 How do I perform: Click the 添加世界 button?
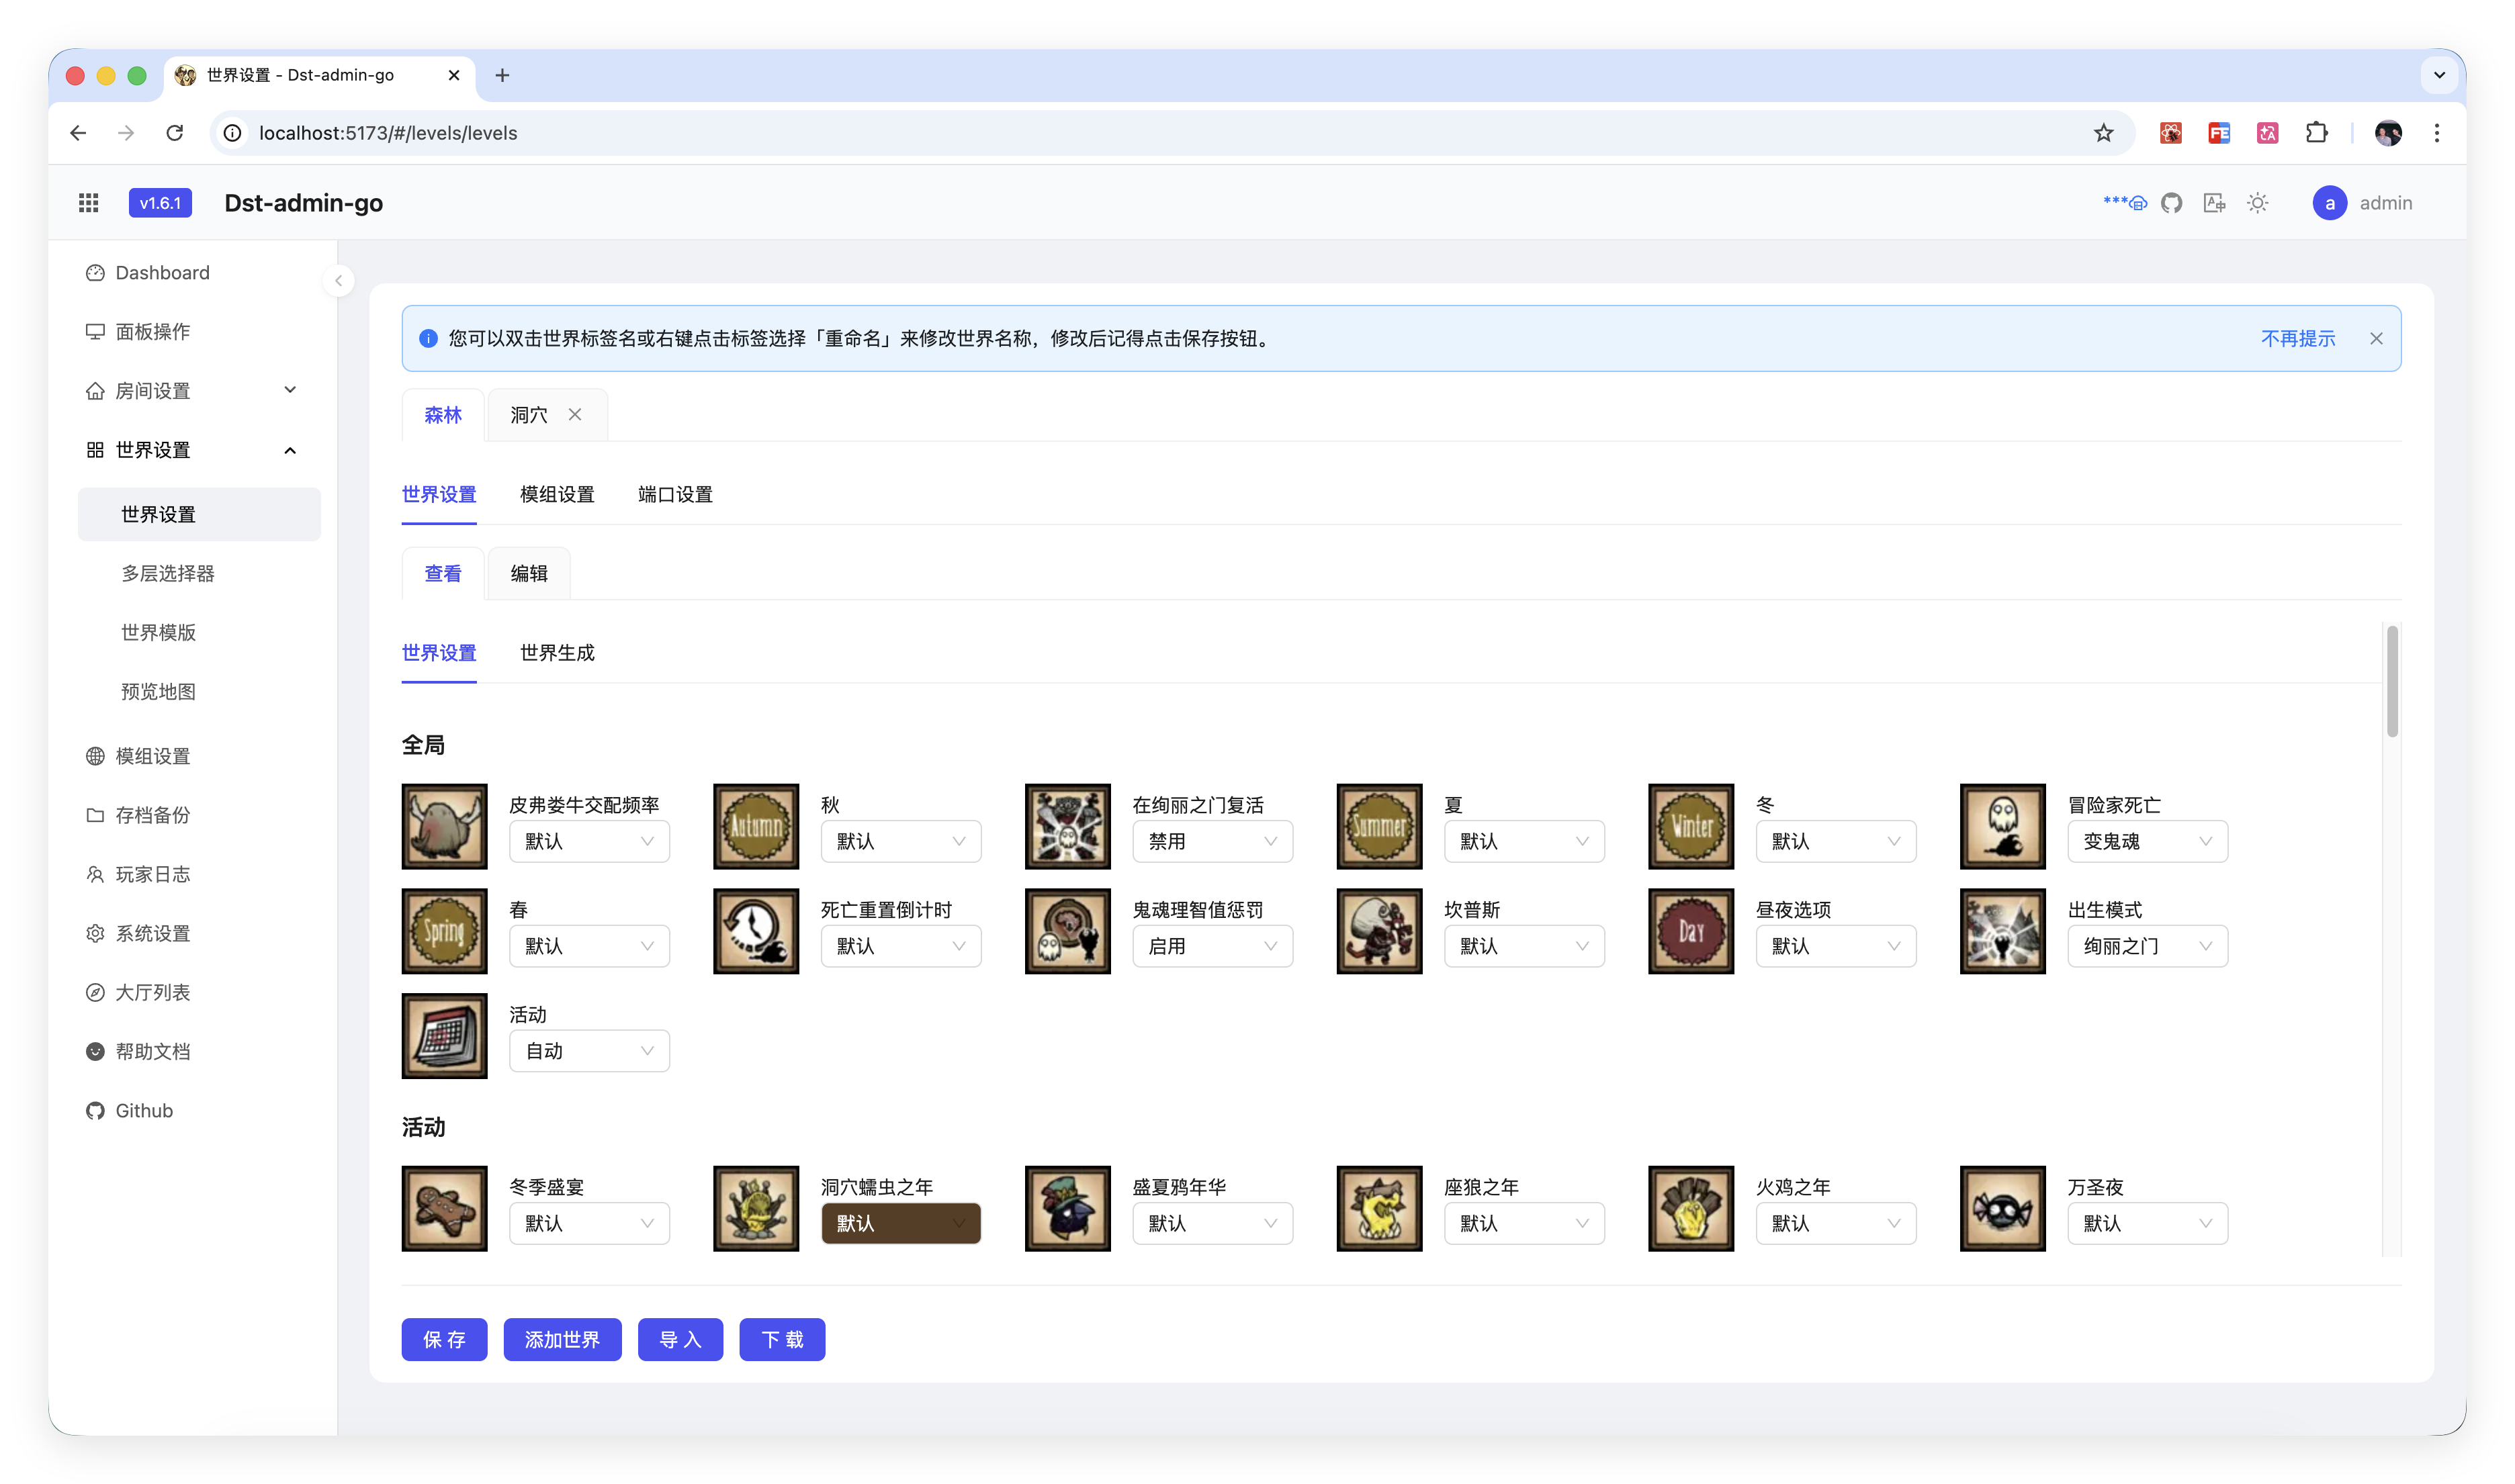(562, 1339)
